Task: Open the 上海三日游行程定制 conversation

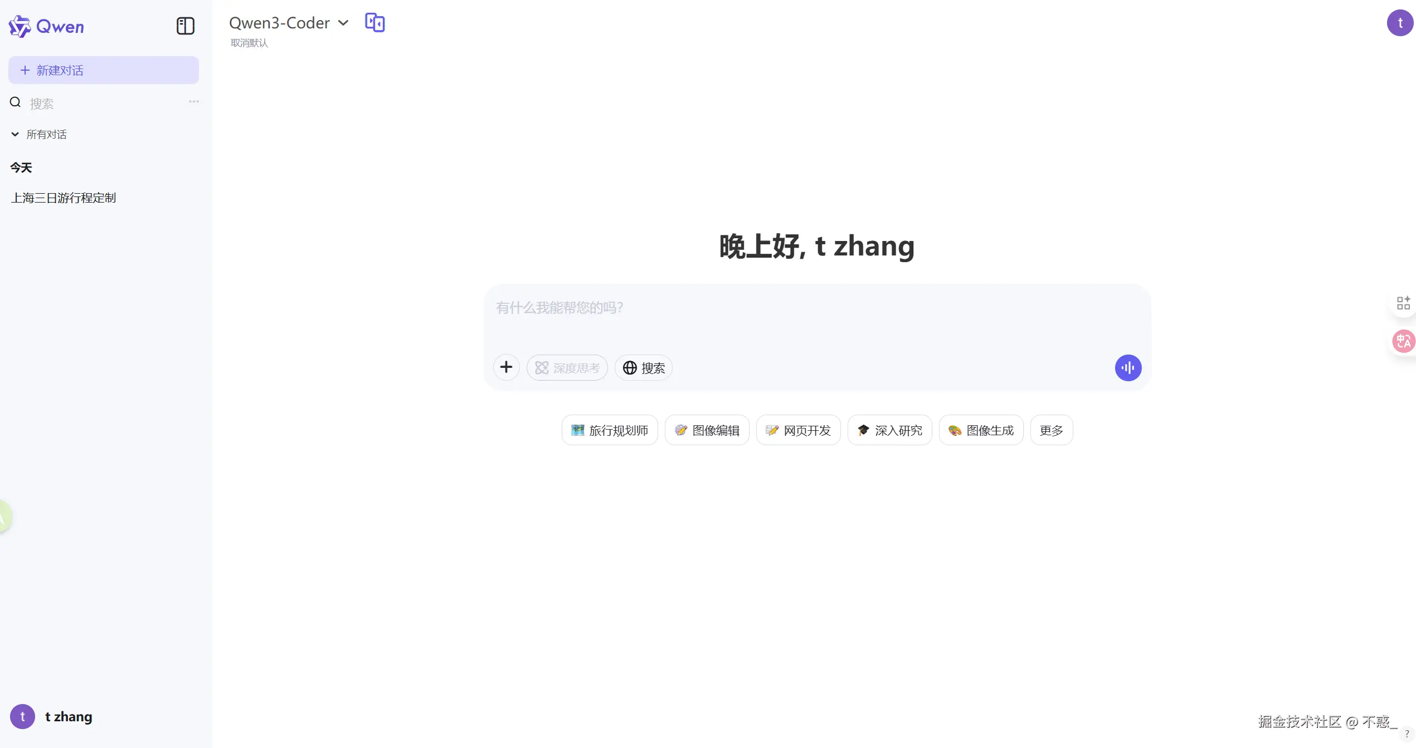Action: pos(64,198)
